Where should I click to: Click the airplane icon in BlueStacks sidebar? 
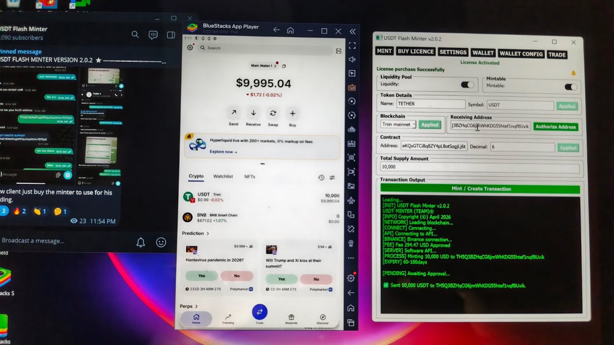[x=352, y=200]
